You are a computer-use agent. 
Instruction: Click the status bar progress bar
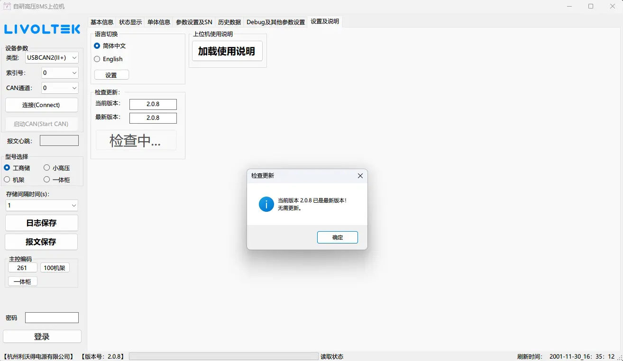pos(224,356)
